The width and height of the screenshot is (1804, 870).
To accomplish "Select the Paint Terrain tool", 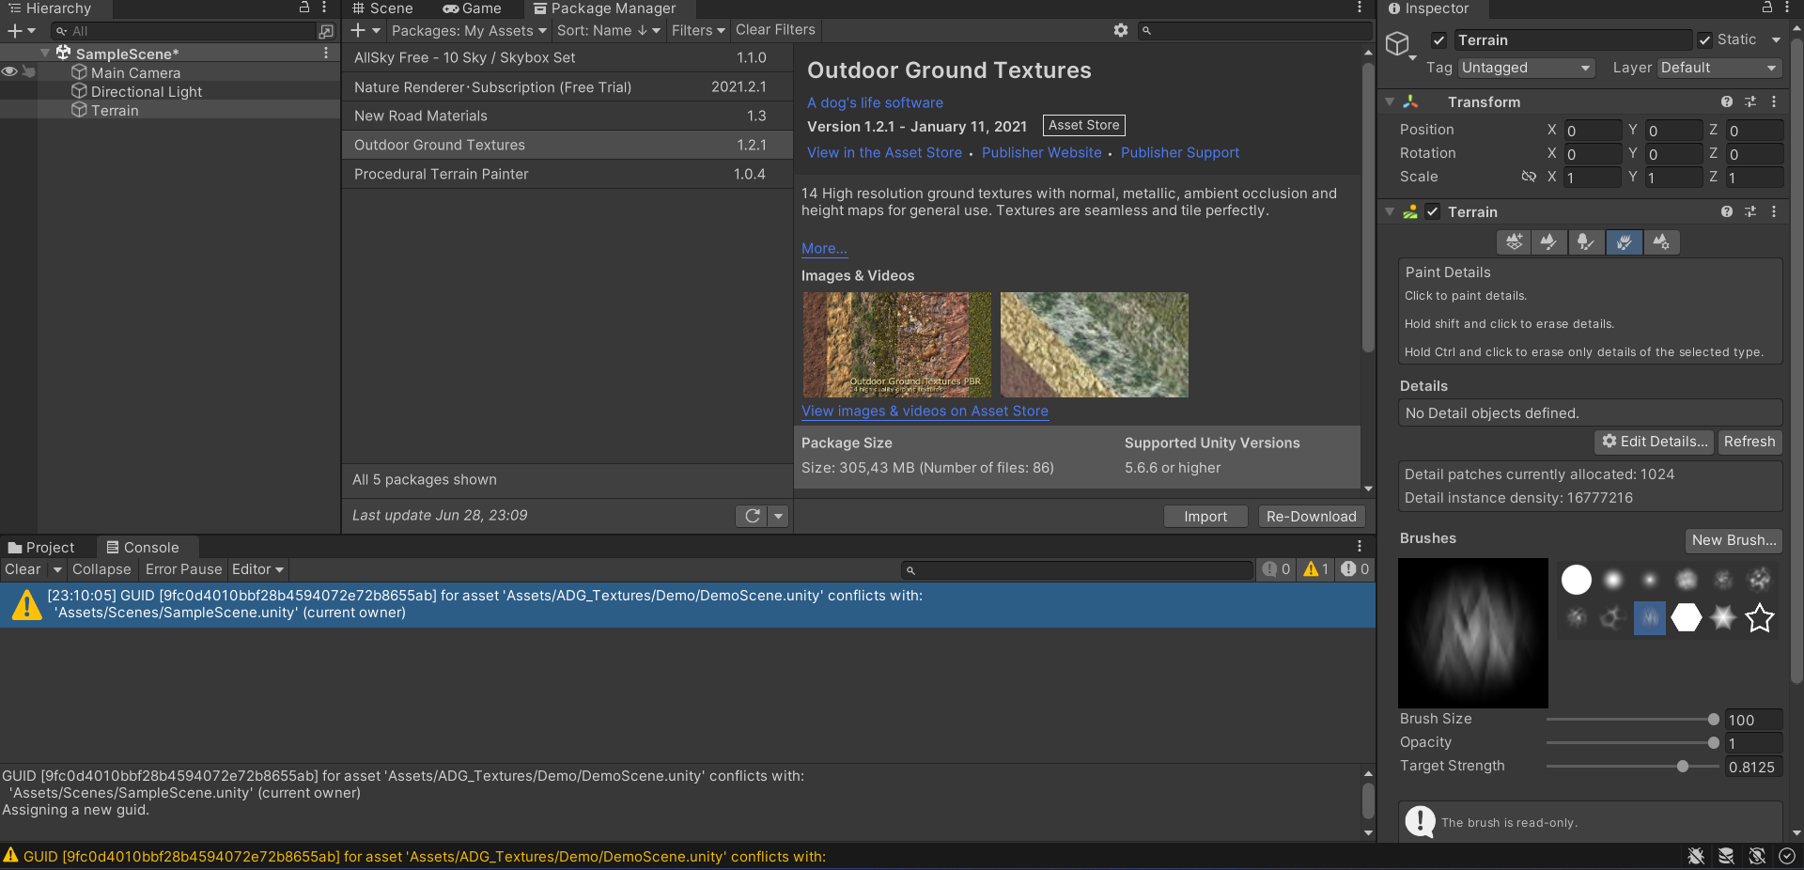I will click(1549, 242).
